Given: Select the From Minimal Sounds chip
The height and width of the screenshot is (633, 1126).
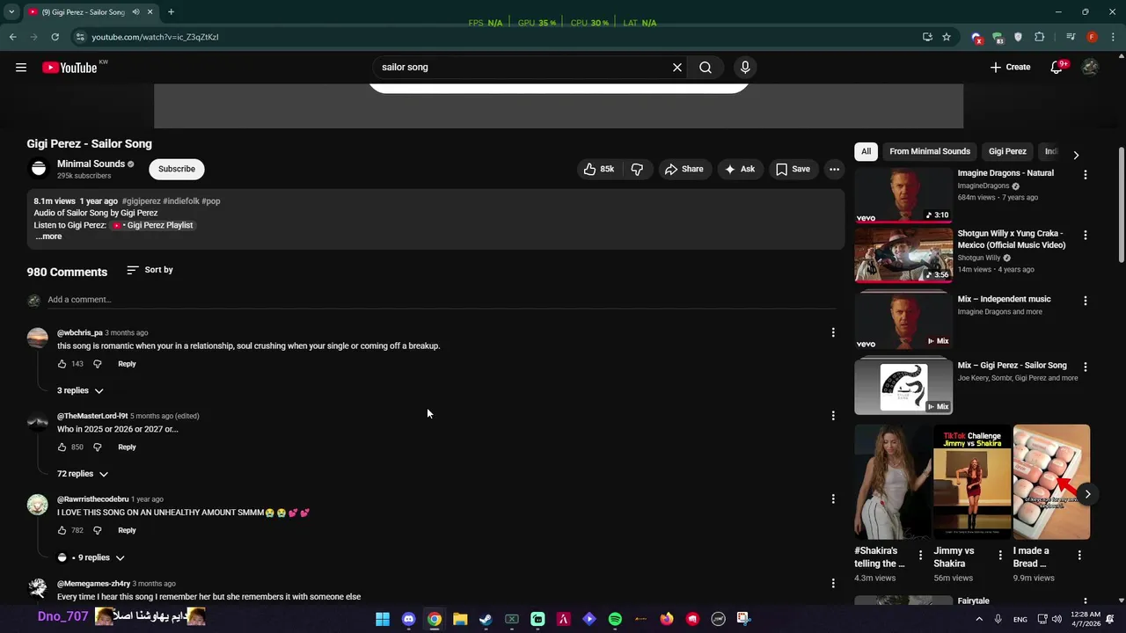Looking at the screenshot, I should tap(930, 151).
